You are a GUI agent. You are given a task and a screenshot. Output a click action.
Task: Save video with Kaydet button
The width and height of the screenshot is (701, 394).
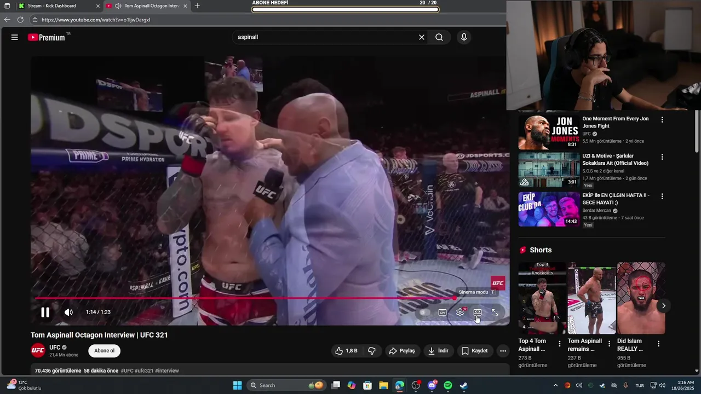point(475,351)
